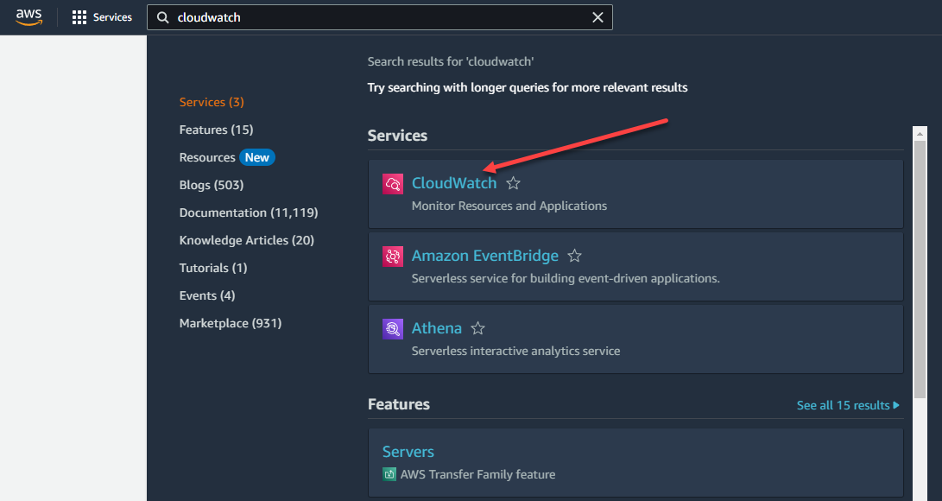Image resolution: width=942 pixels, height=501 pixels.
Task: Toggle the Athena favorite star
Action: [x=477, y=328]
